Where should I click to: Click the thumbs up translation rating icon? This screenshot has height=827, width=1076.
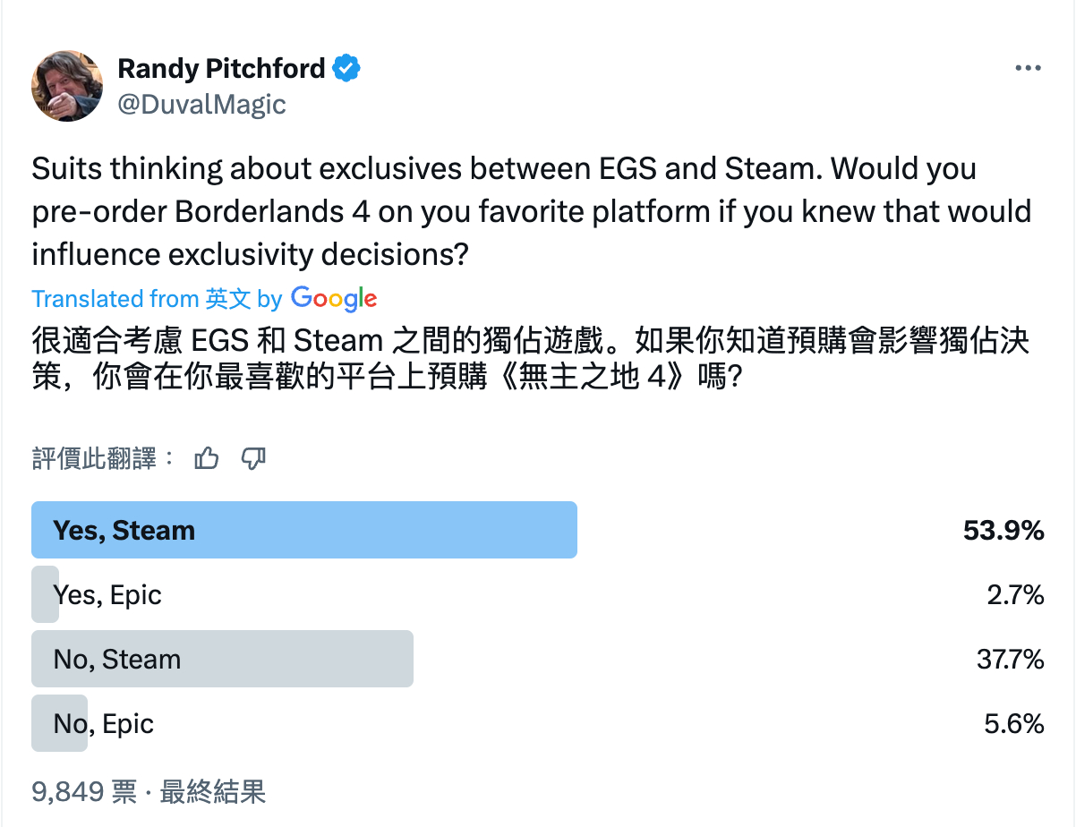[207, 459]
